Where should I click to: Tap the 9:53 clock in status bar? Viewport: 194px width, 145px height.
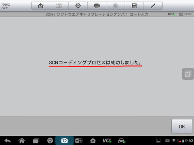click(x=189, y=141)
